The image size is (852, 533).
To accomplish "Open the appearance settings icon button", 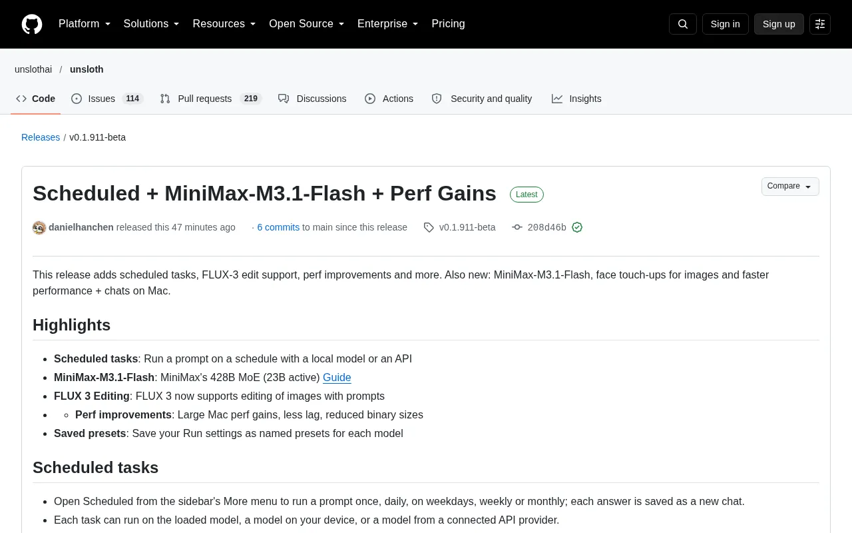I will coord(820,24).
